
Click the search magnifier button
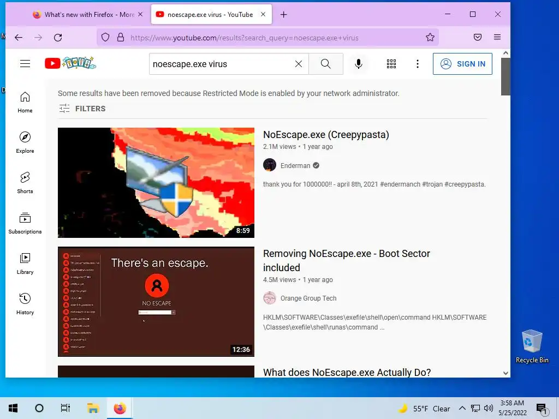click(x=325, y=64)
